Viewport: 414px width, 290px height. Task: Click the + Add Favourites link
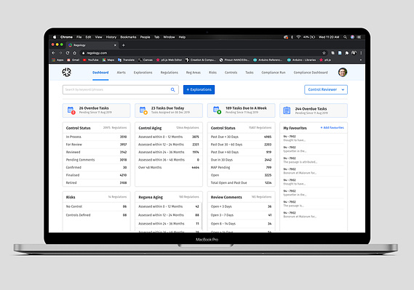pyautogui.click(x=333, y=128)
